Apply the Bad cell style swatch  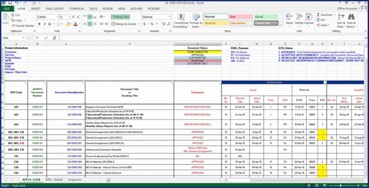point(238,17)
